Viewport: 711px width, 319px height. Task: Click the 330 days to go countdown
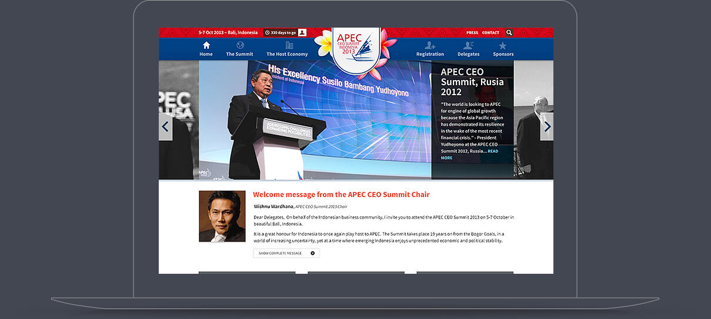281,32
